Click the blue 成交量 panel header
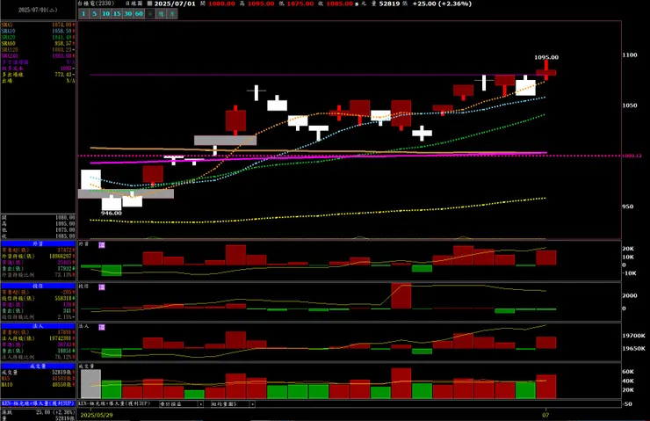The width and height of the screenshot is (650, 421). click(38, 366)
